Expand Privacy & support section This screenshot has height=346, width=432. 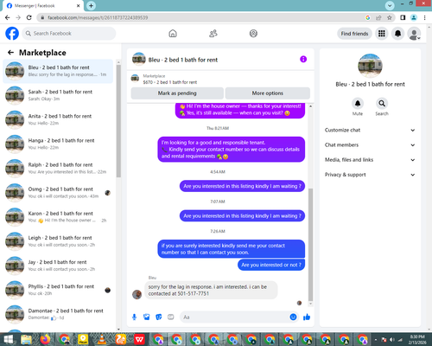click(370, 175)
